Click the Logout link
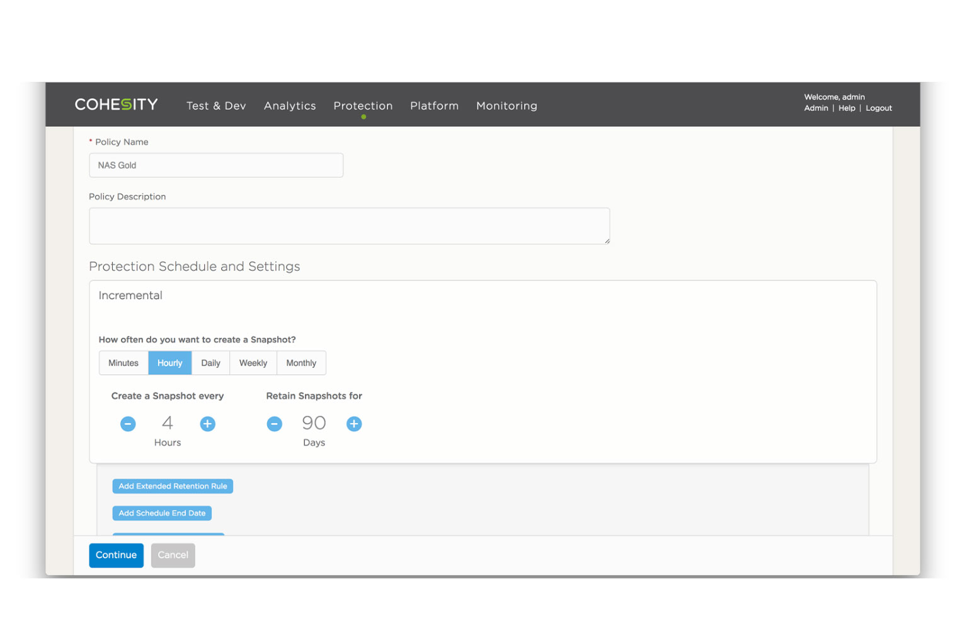The height and width of the screenshot is (630, 967). coord(878,108)
